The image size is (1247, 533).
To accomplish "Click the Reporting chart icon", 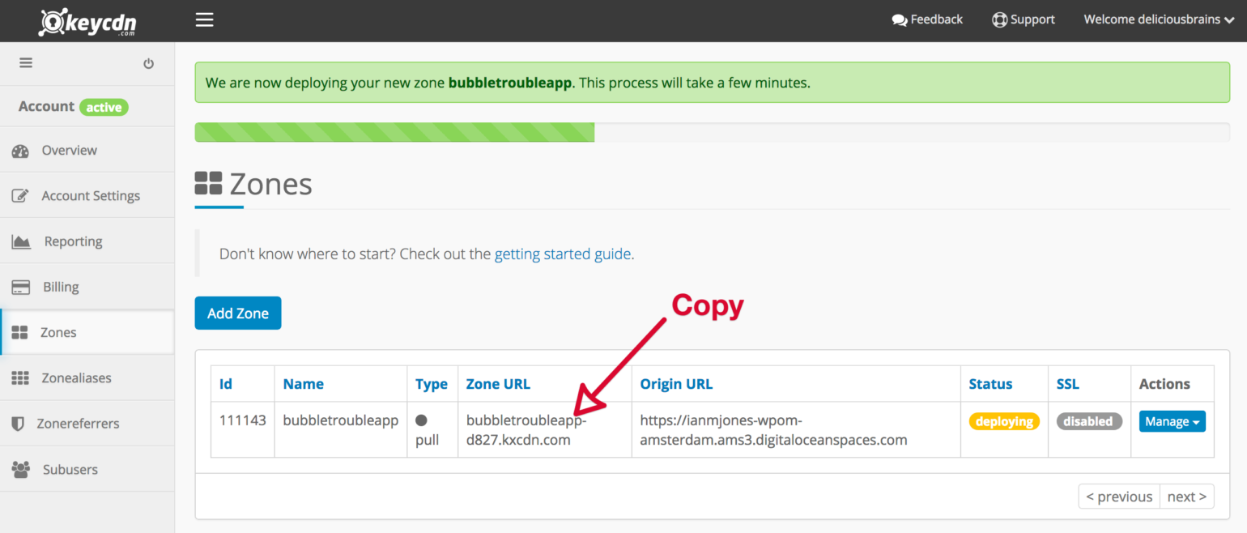I will point(20,241).
